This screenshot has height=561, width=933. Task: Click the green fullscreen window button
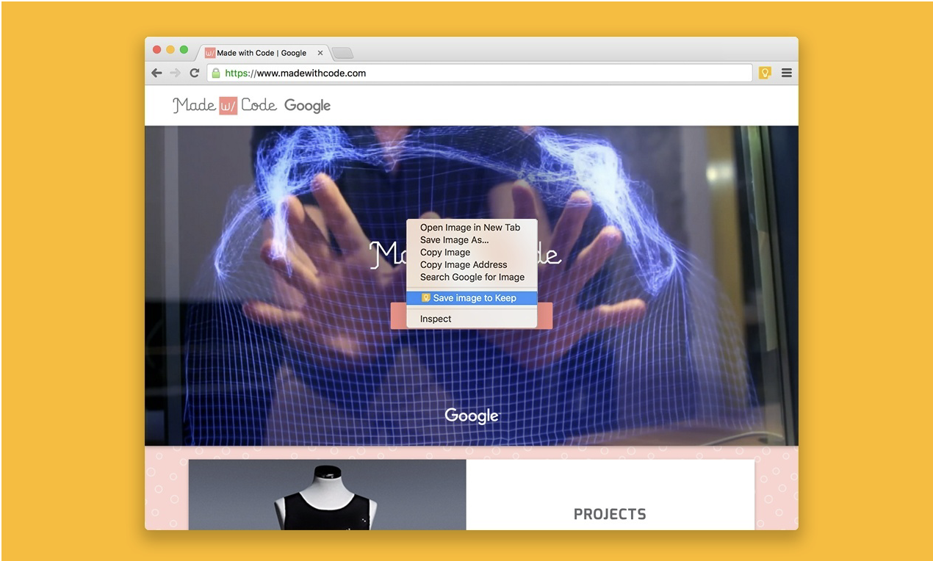pyautogui.click(x=184, y=50)
